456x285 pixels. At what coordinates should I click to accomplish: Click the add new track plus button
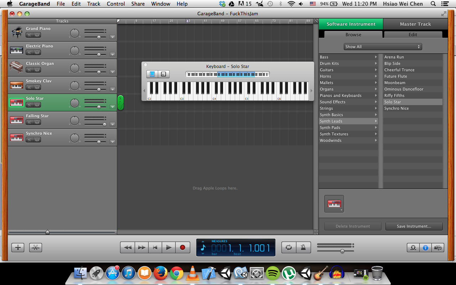coord(18,247)
